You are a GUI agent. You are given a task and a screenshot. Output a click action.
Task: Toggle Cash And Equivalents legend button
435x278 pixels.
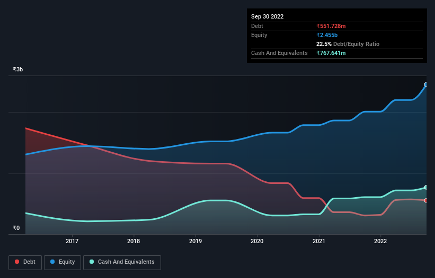(122, 262)
